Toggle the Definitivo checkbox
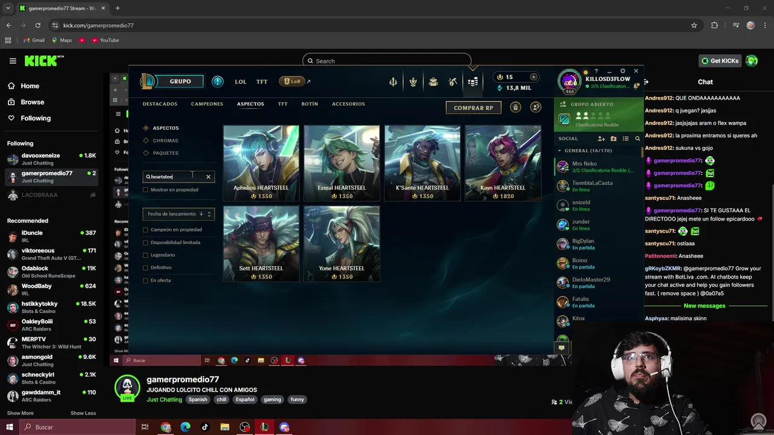This screenshot has width=774, height=435. (x=146, y=268)
